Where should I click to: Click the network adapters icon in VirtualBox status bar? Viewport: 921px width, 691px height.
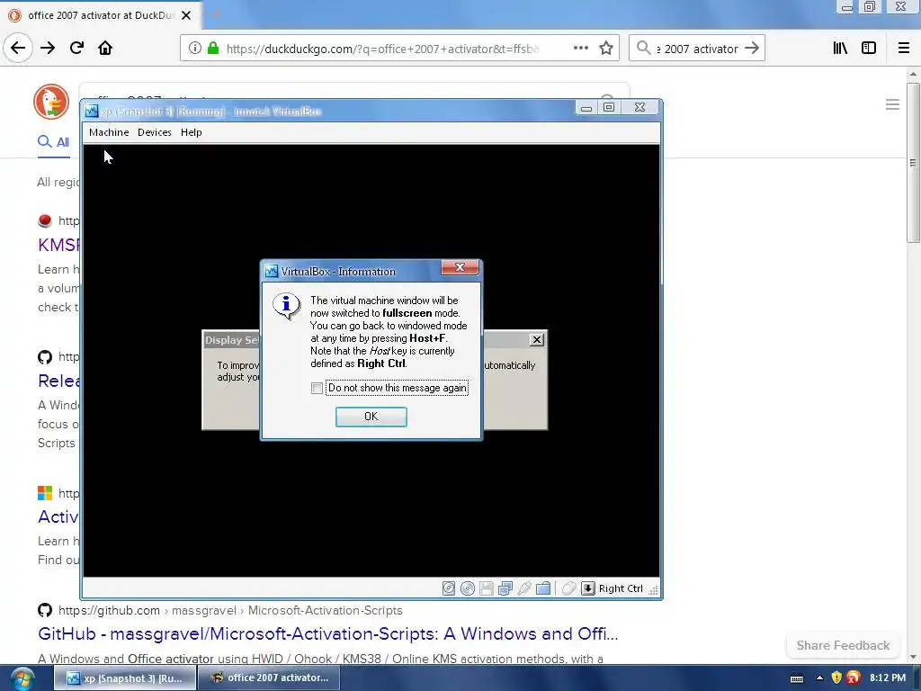(505, 588)
